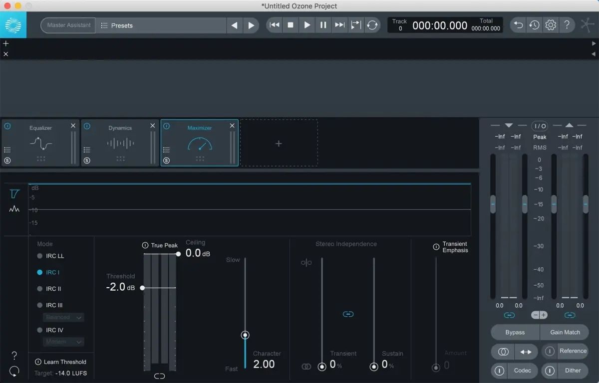Open Dynamics module preset list icon
This screenshot has height=383, width=599.
tap(87, 150)
